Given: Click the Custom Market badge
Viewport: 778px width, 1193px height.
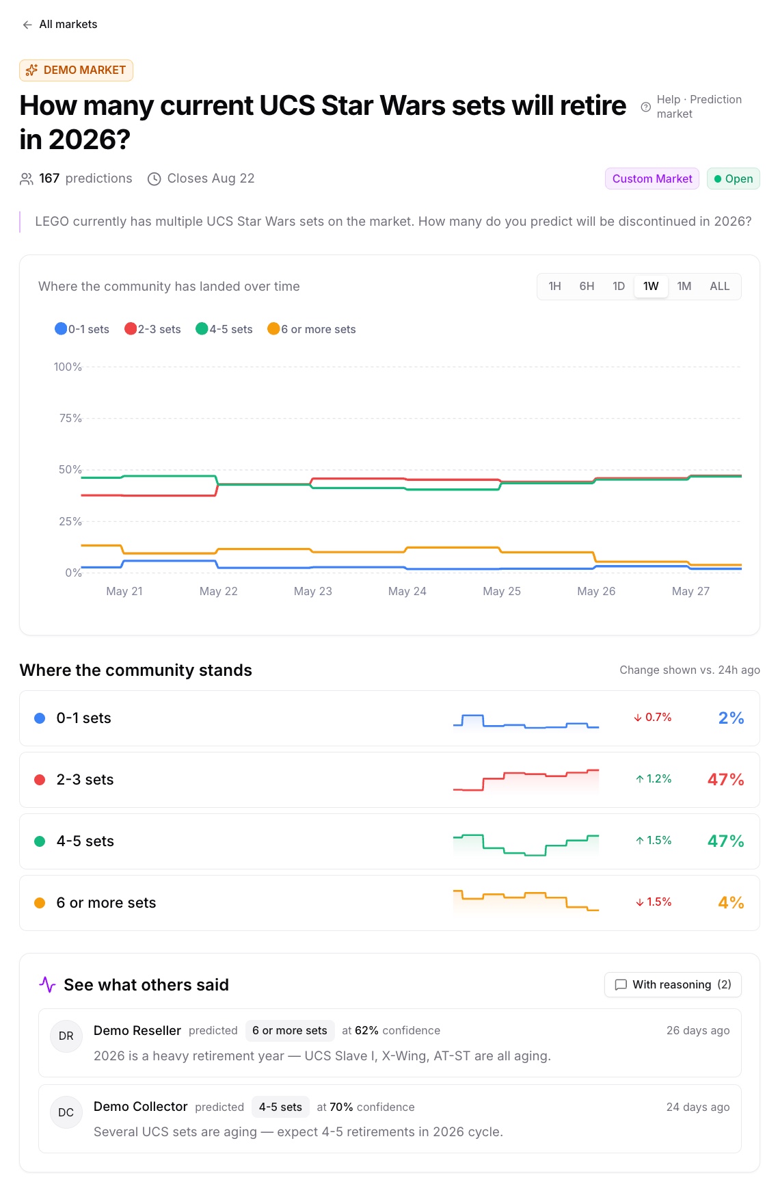Looking at the screenshot, I should pyautogui.click(x=652, y=179).
